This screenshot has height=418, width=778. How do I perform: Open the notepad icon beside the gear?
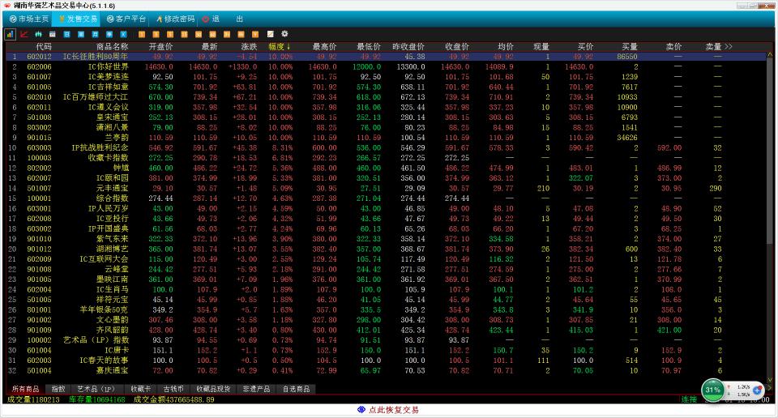pyautogui.click(x=271, y=34)
